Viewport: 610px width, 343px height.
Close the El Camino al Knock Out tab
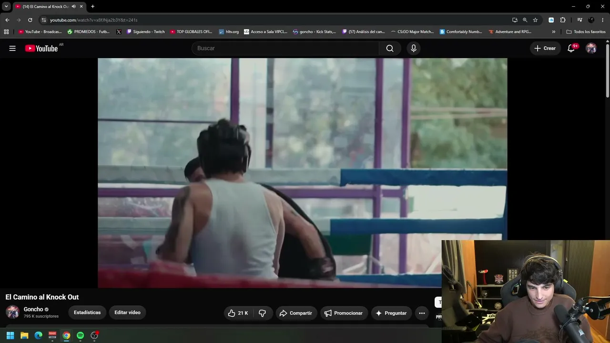(81, 7)
